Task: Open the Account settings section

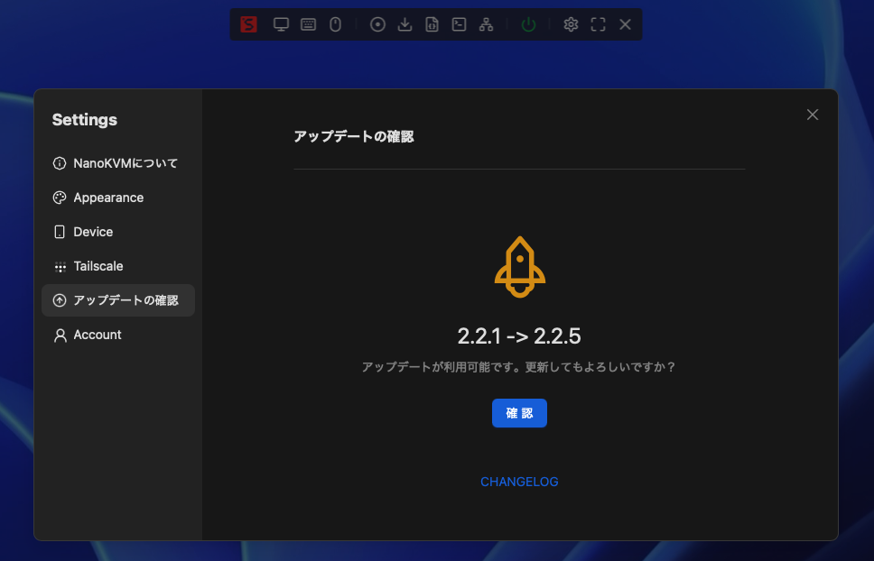Action: coord(97,335)
